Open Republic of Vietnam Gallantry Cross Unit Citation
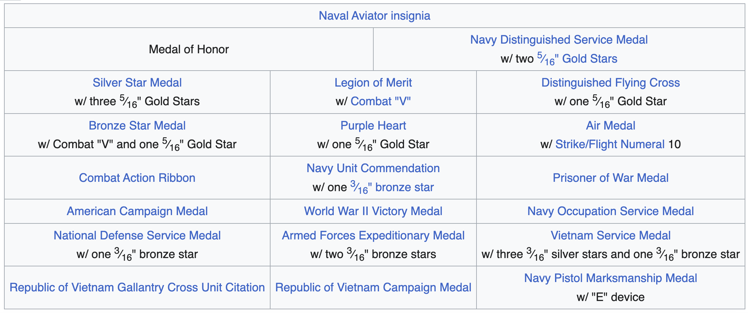This screenshot has width=752, height=313. coord(137,287)
